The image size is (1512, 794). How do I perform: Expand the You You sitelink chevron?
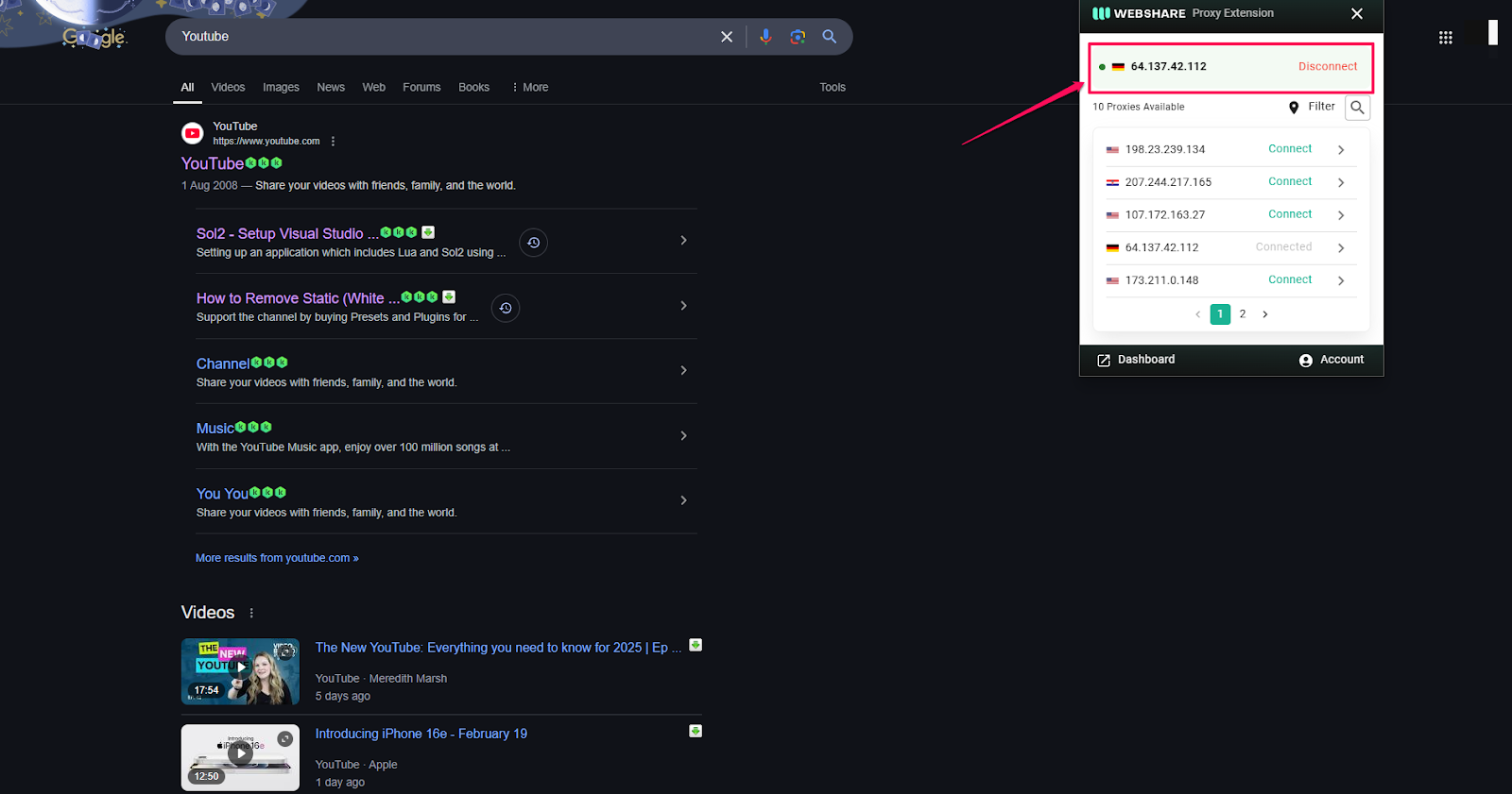(683, 500)
